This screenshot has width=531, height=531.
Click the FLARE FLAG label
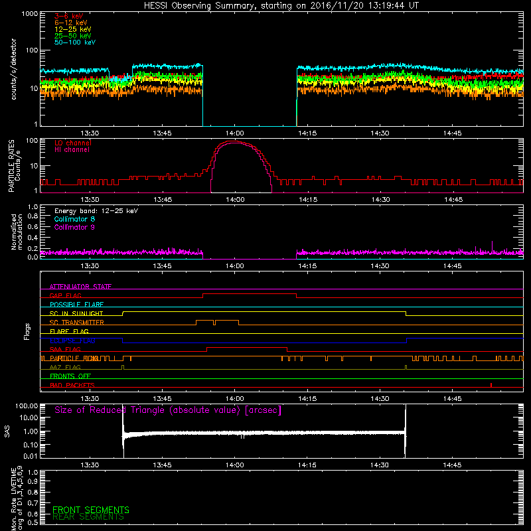pyautogui.click(x=69, y=331)
